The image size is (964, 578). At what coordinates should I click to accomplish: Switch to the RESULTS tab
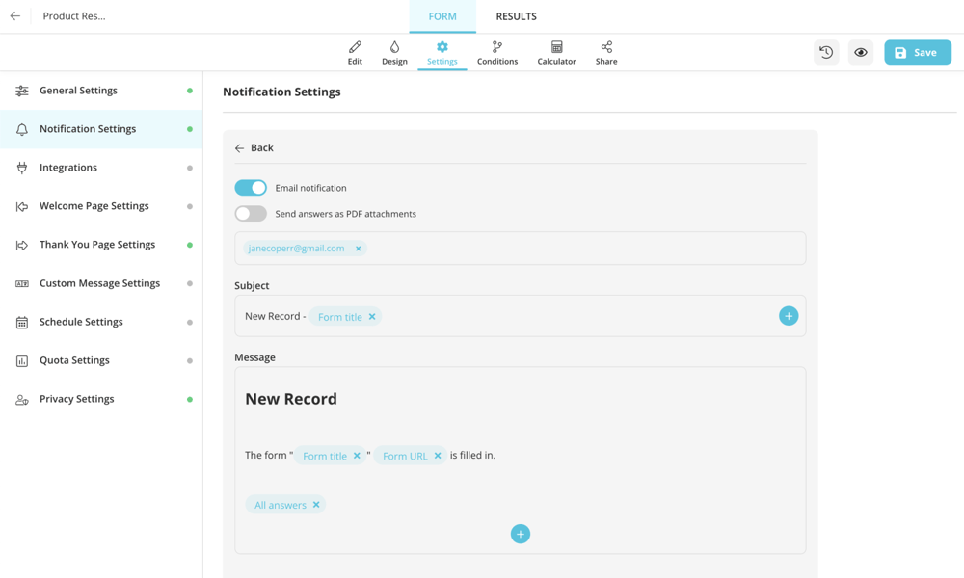[516, 16]
